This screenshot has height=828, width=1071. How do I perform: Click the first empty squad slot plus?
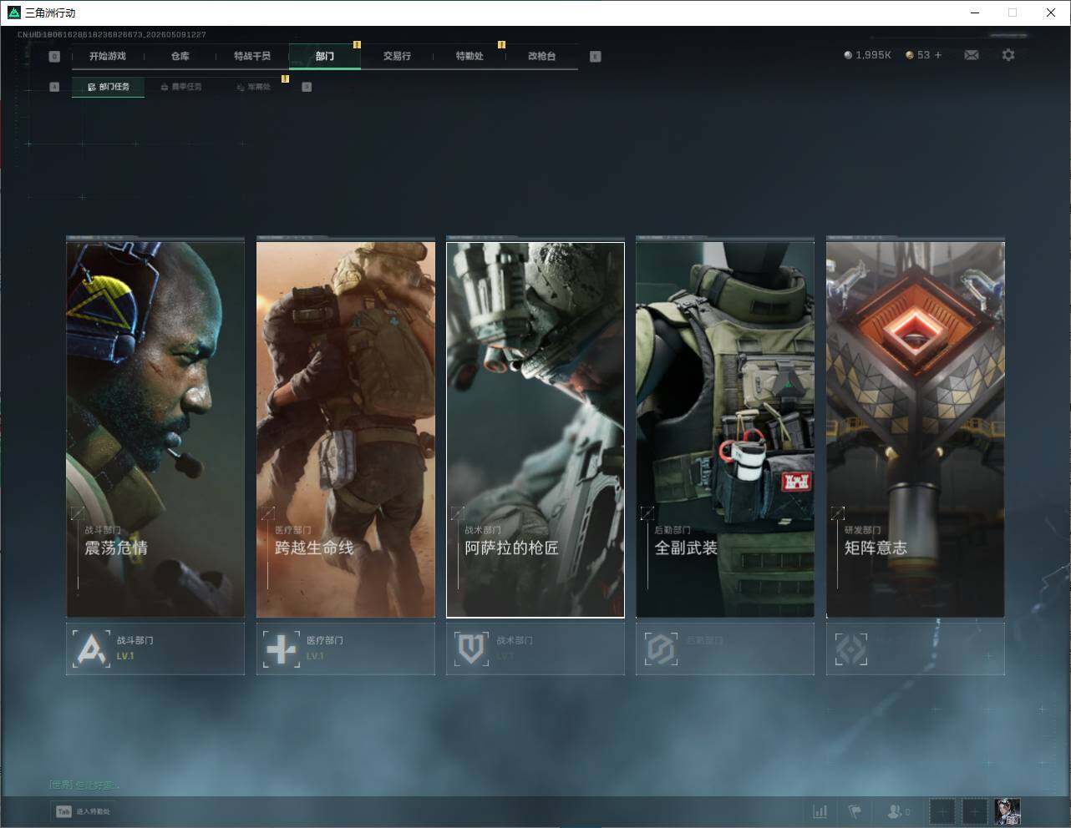942,811
